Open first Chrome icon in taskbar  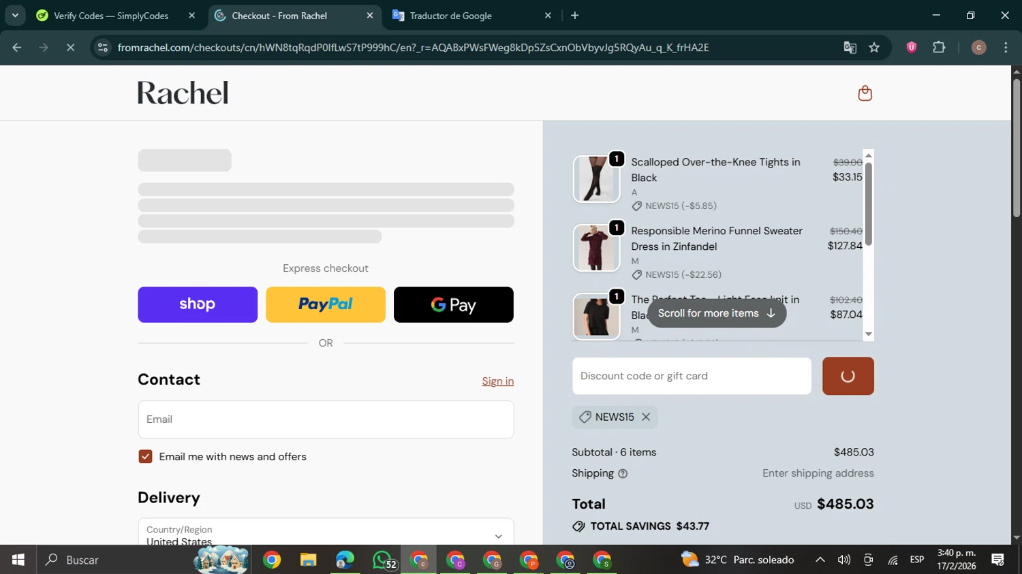click(272, 560)
